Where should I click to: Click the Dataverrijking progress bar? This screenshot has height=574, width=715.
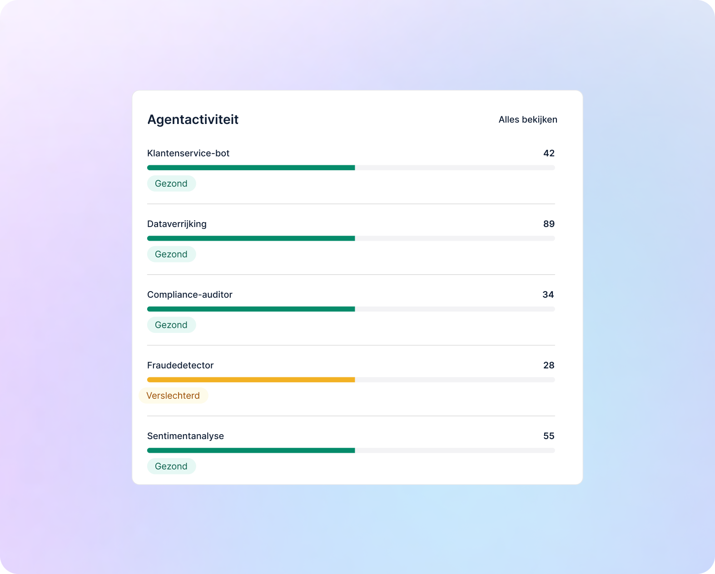click(351, 238)
